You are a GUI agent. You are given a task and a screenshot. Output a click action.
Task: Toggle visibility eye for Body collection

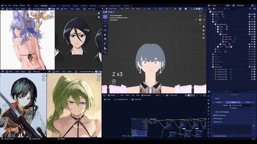[252, 27]
